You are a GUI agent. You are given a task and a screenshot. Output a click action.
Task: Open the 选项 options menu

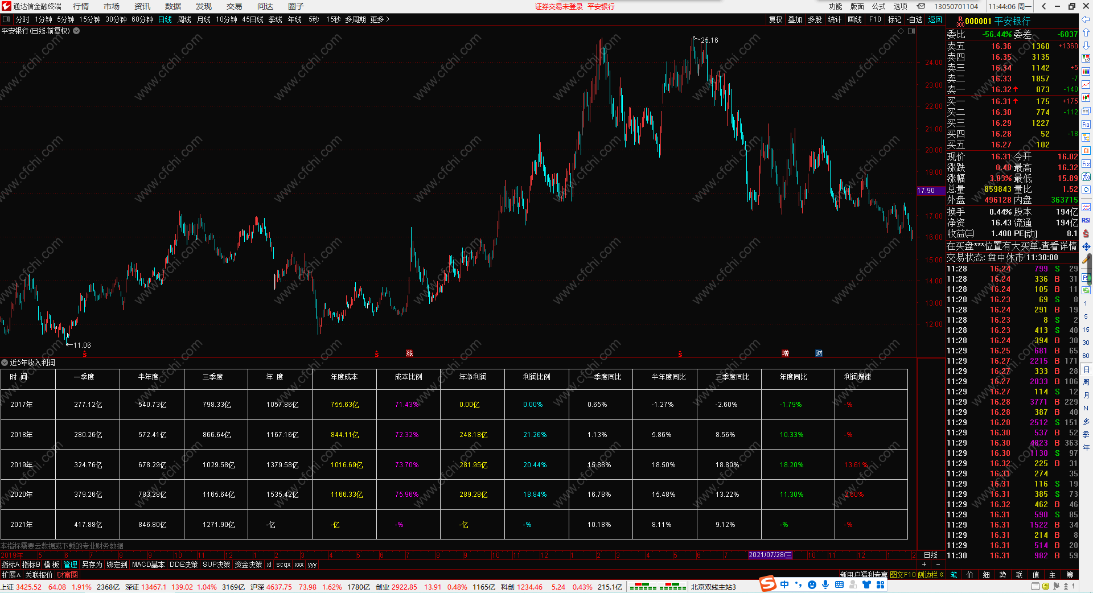pos(901,6)
